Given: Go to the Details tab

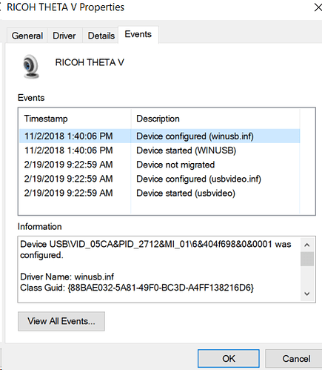Looking at the screenshot, I should coord(101,36).
